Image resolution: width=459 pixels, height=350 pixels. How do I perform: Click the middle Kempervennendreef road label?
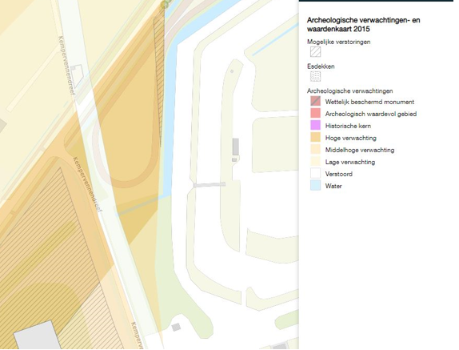click(x=87, y=184)
